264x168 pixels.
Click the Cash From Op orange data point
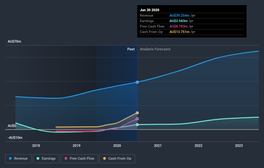137,113
